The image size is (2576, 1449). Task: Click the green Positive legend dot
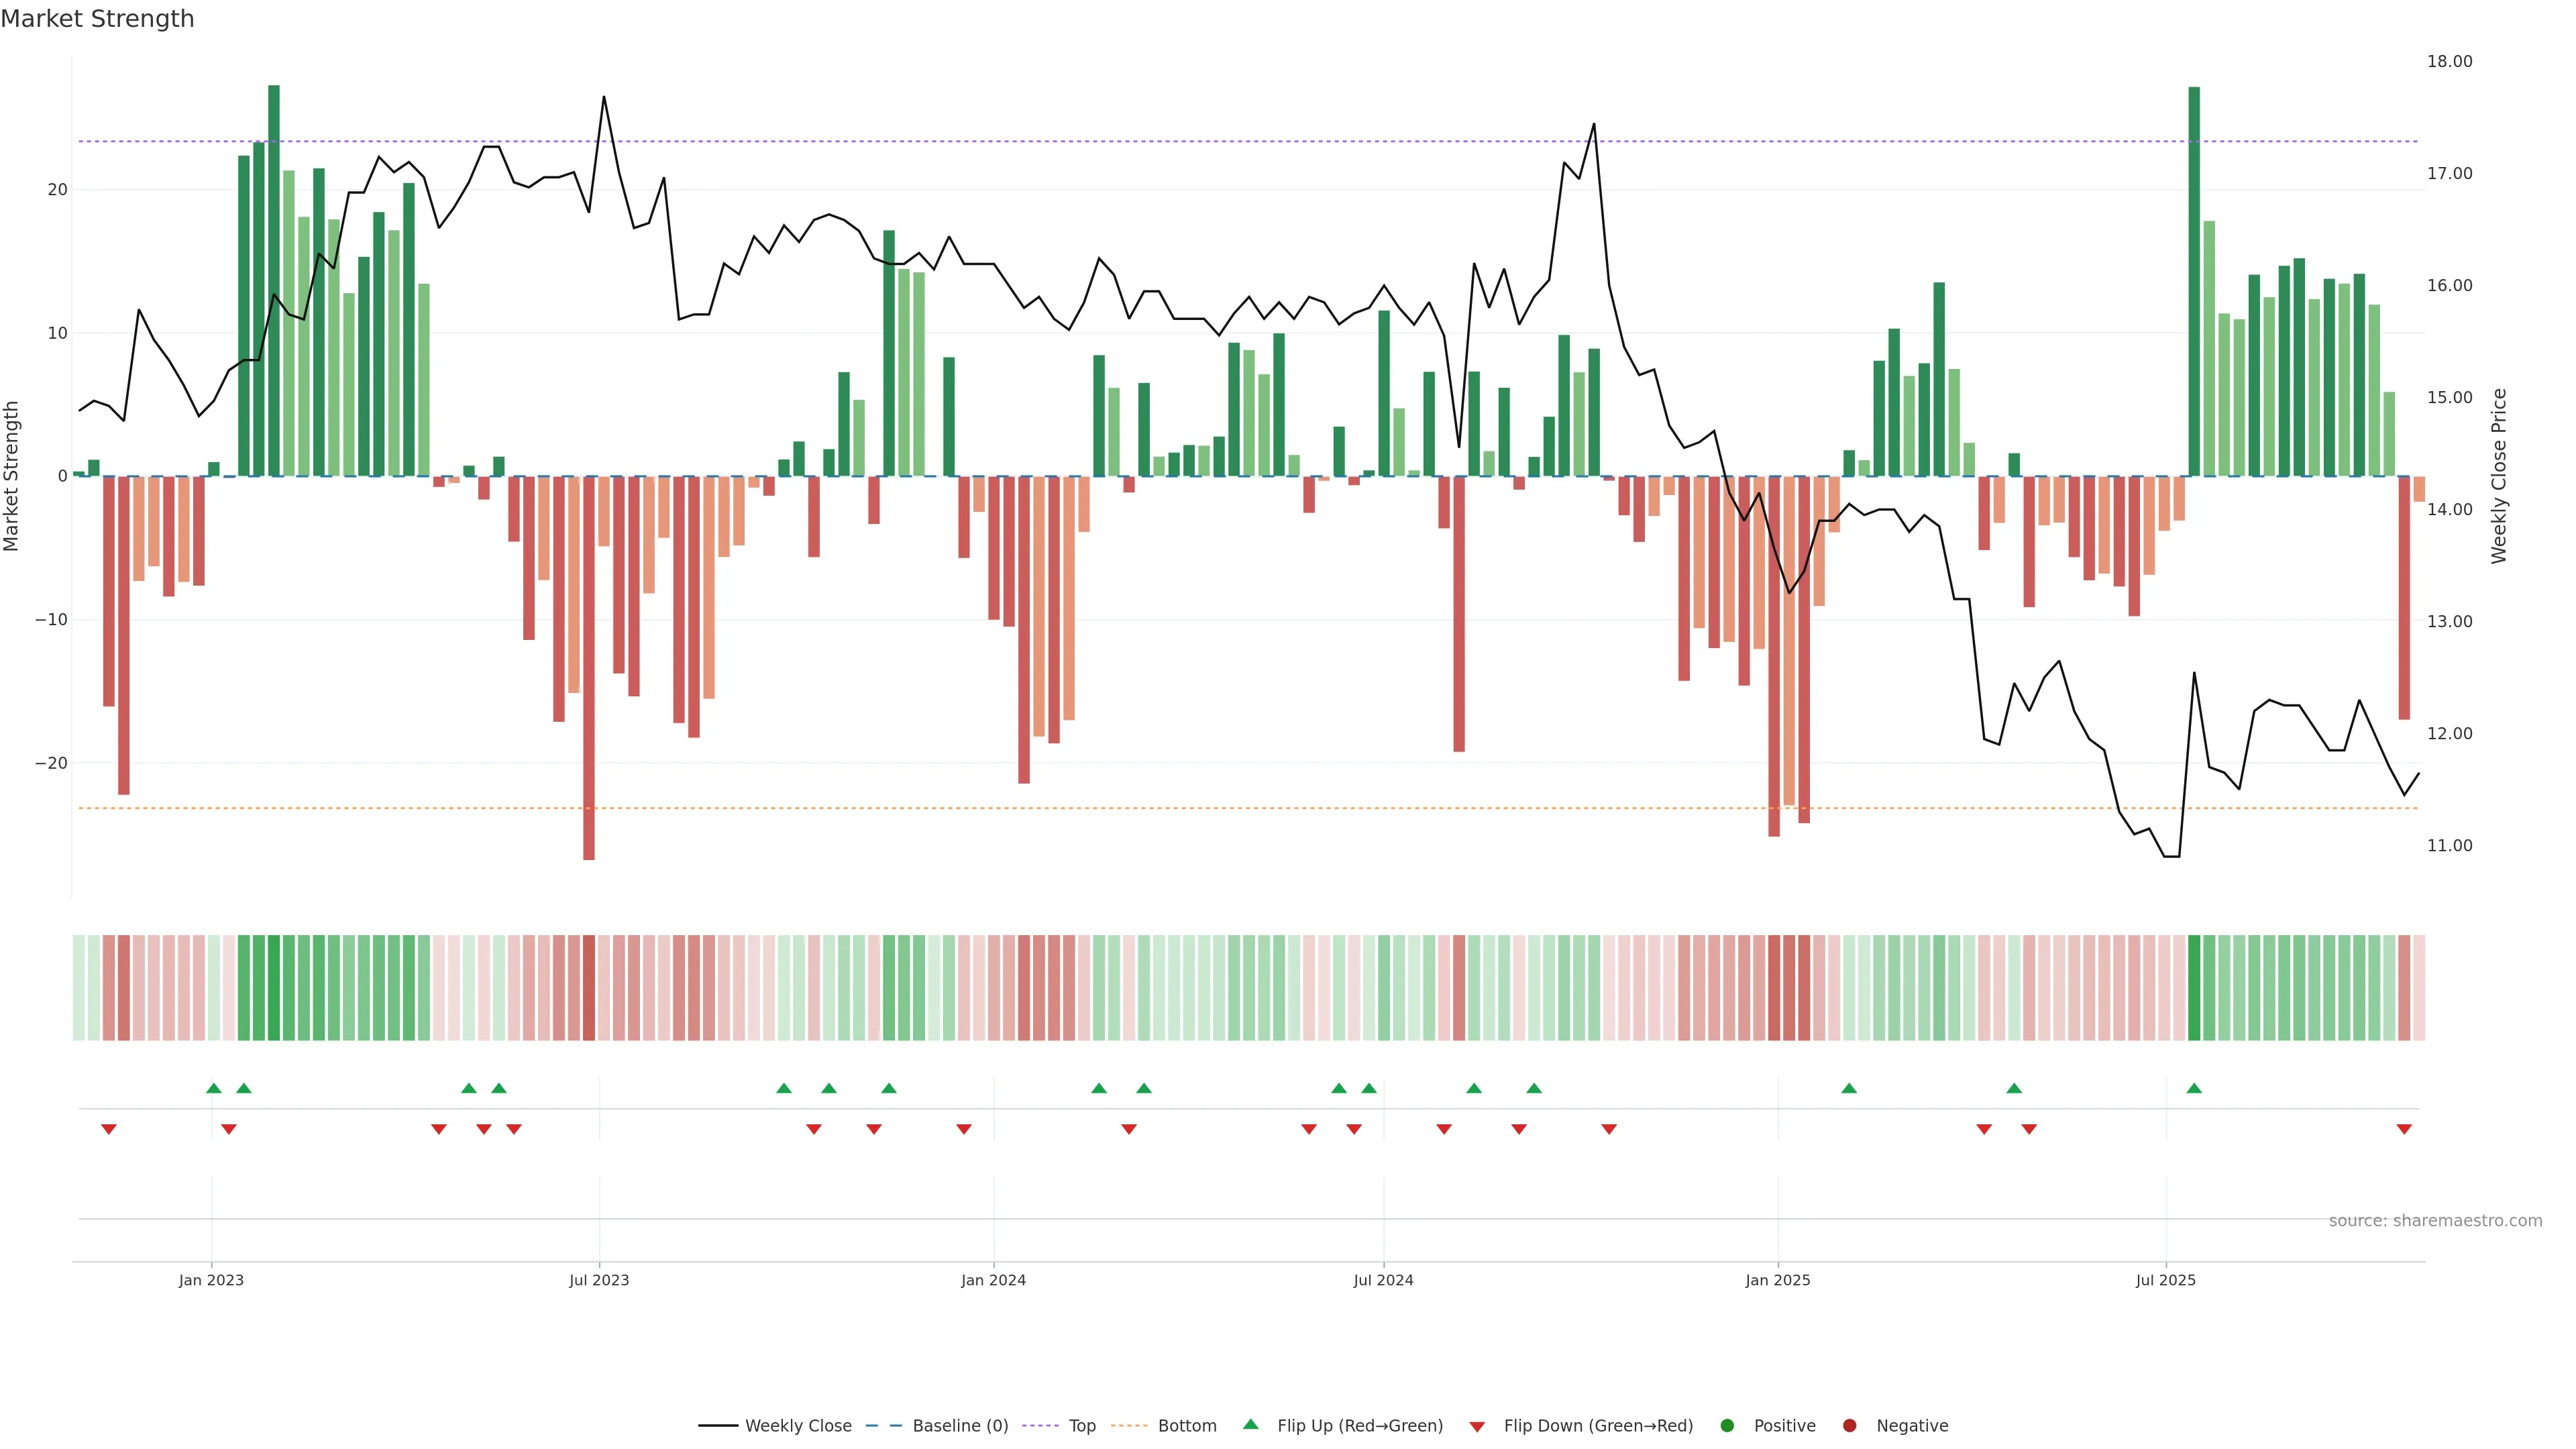[x=1727, y=1426]
